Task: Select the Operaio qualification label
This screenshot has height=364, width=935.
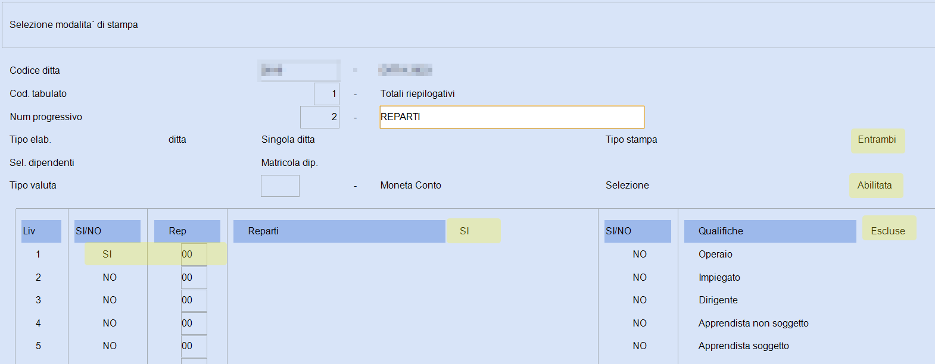Action: pos(715,254)
